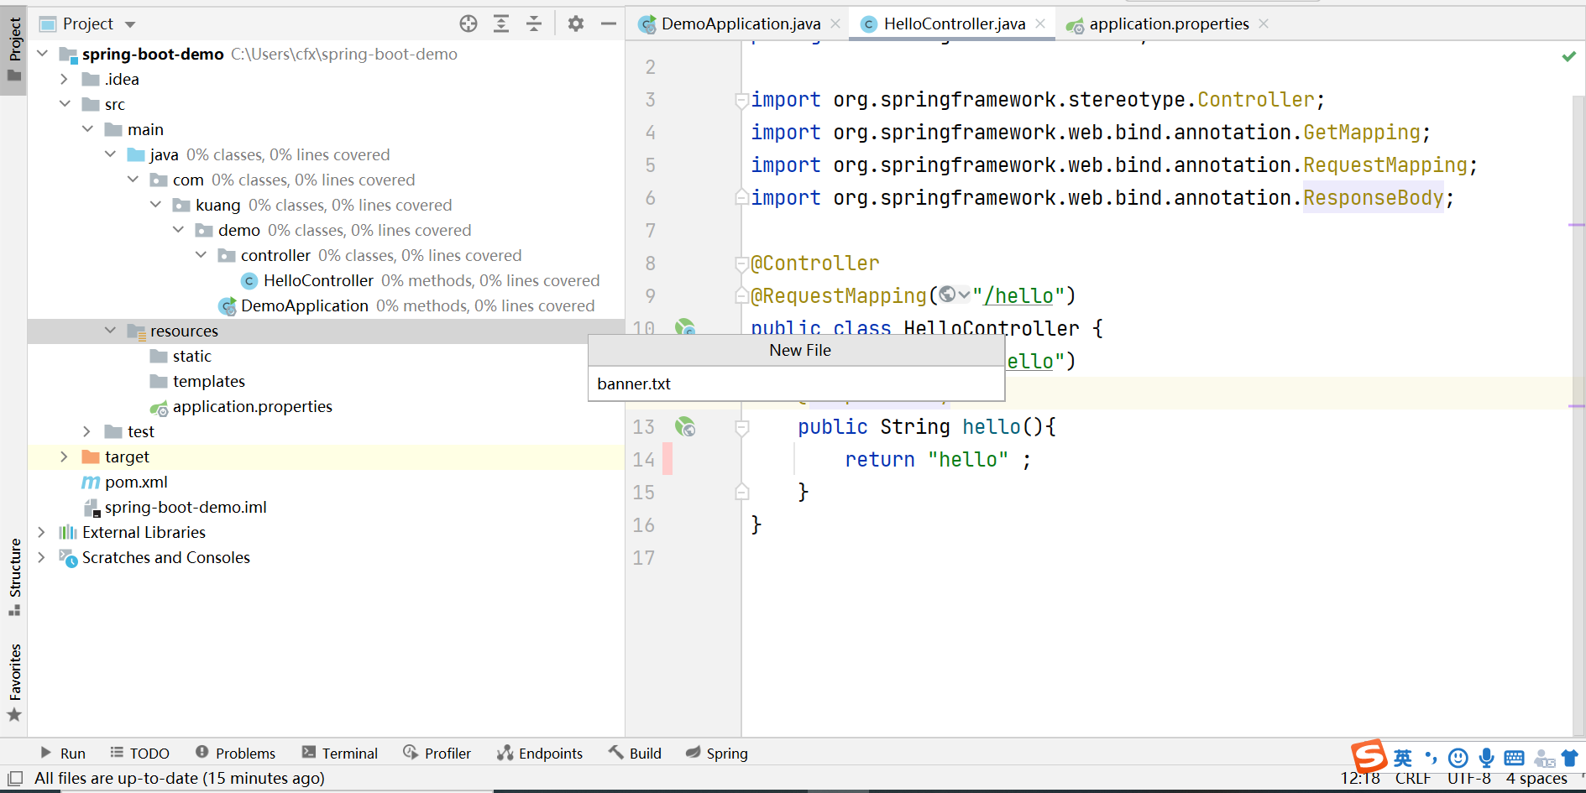Open the Project tool window stripe button
The width and height of the screenshot is (1586, 793).
(14, 50)
